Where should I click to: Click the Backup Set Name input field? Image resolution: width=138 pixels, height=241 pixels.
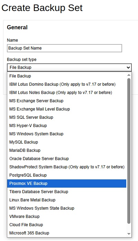pos(65,48)
